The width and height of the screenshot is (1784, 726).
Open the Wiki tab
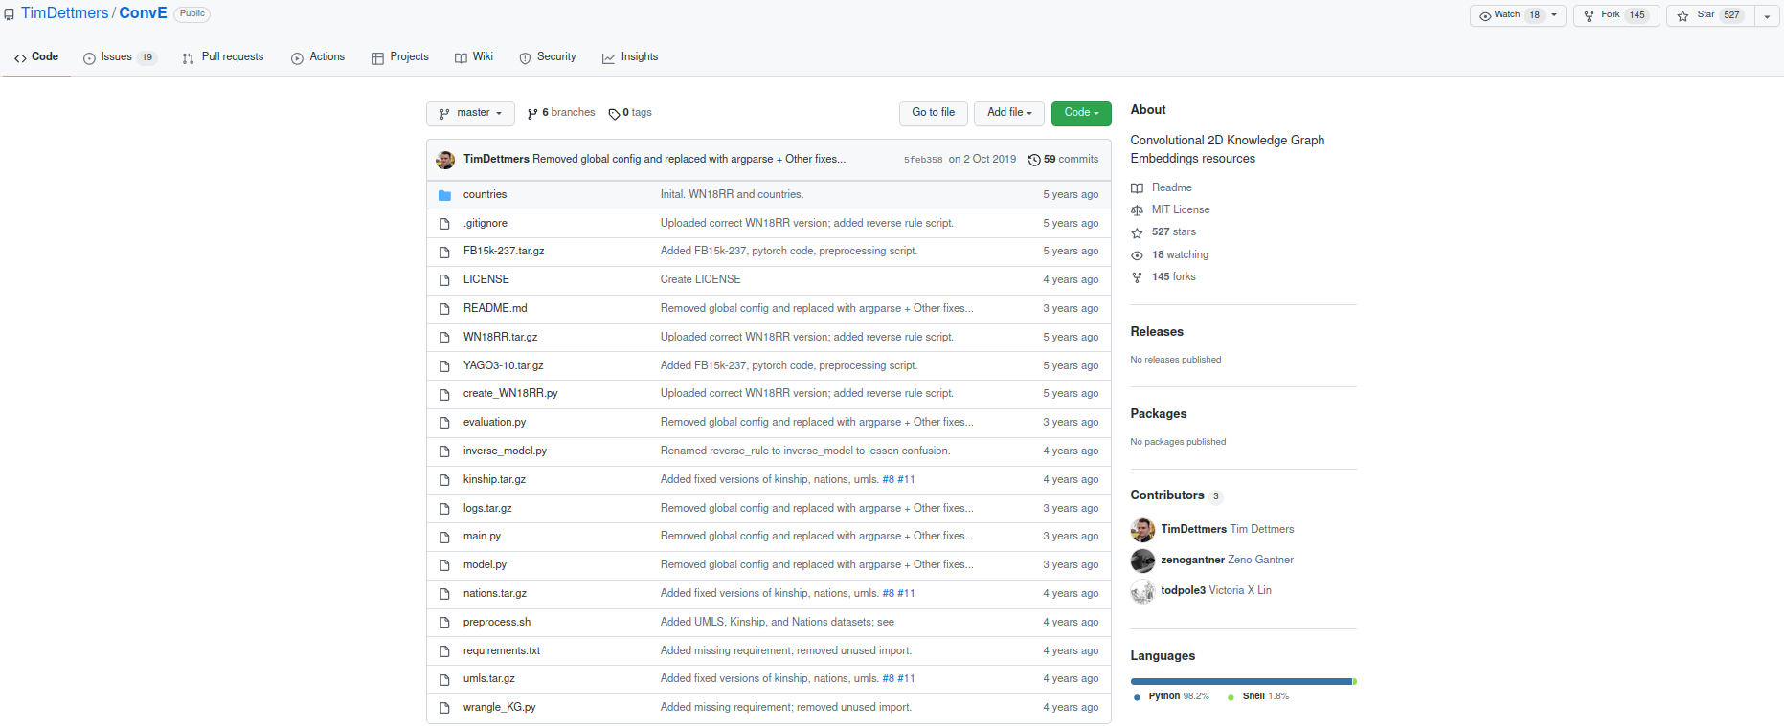474,57
